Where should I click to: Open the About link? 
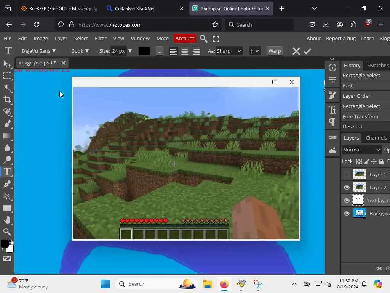(x=313, y=39)
